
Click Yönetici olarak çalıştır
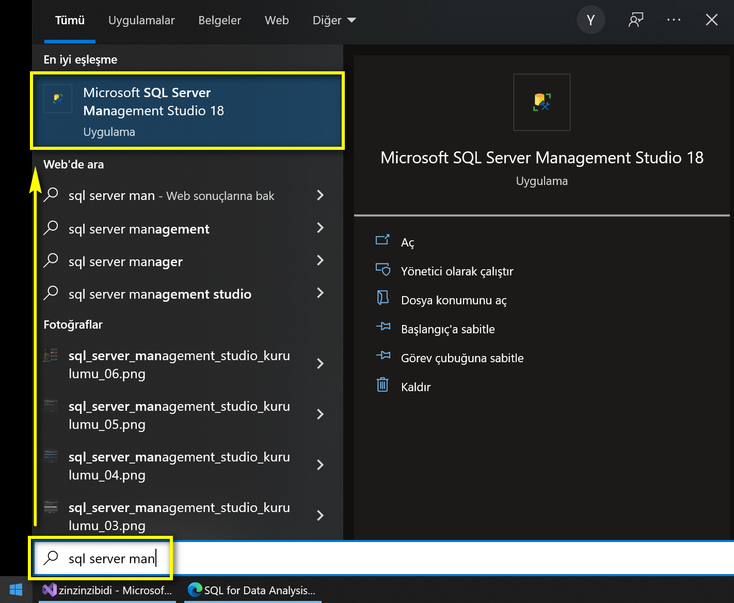pos(457,271)
